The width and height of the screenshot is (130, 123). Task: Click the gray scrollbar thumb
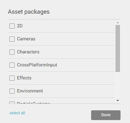coord(118,48)
